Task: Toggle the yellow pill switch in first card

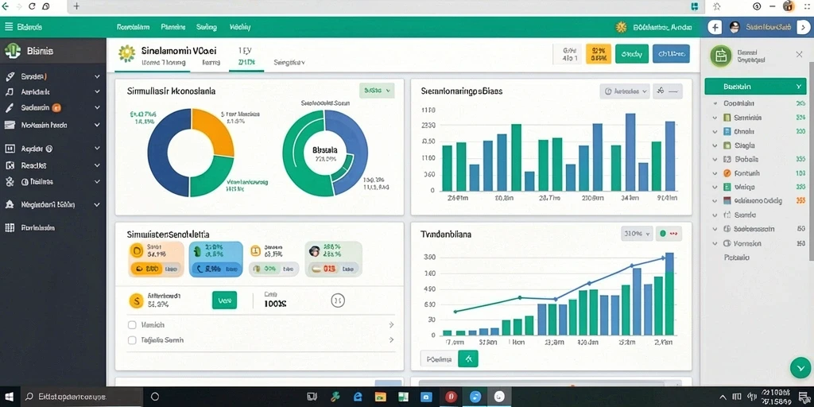Action: point(146,269)
